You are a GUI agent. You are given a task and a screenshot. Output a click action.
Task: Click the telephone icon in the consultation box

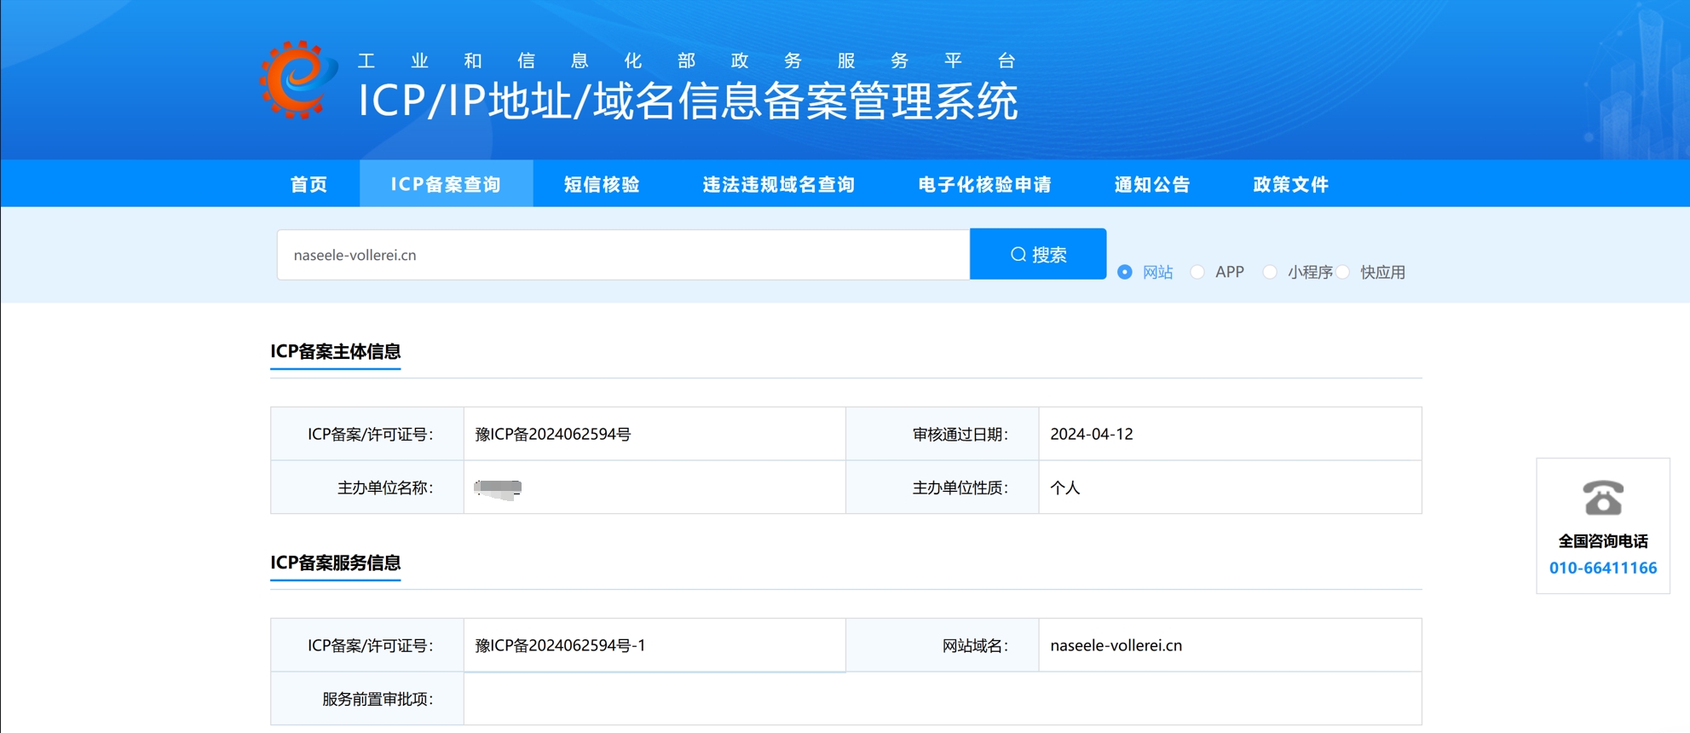[x=1602, y=498]
